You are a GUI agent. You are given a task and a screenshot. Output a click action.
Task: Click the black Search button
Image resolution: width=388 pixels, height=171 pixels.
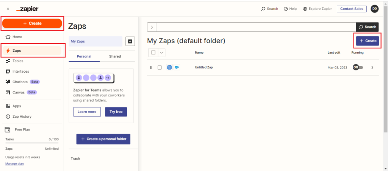click(368, 27)
